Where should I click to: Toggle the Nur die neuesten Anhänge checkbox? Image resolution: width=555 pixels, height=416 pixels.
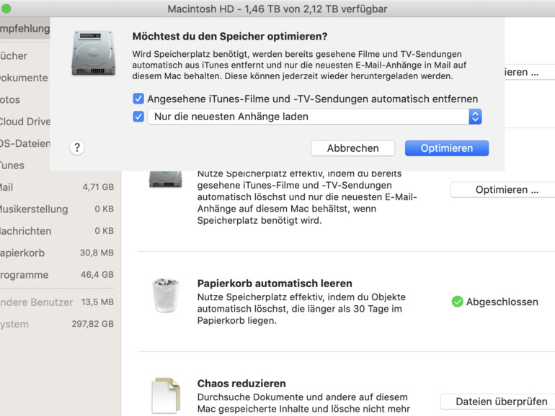(x=138, y=117)
